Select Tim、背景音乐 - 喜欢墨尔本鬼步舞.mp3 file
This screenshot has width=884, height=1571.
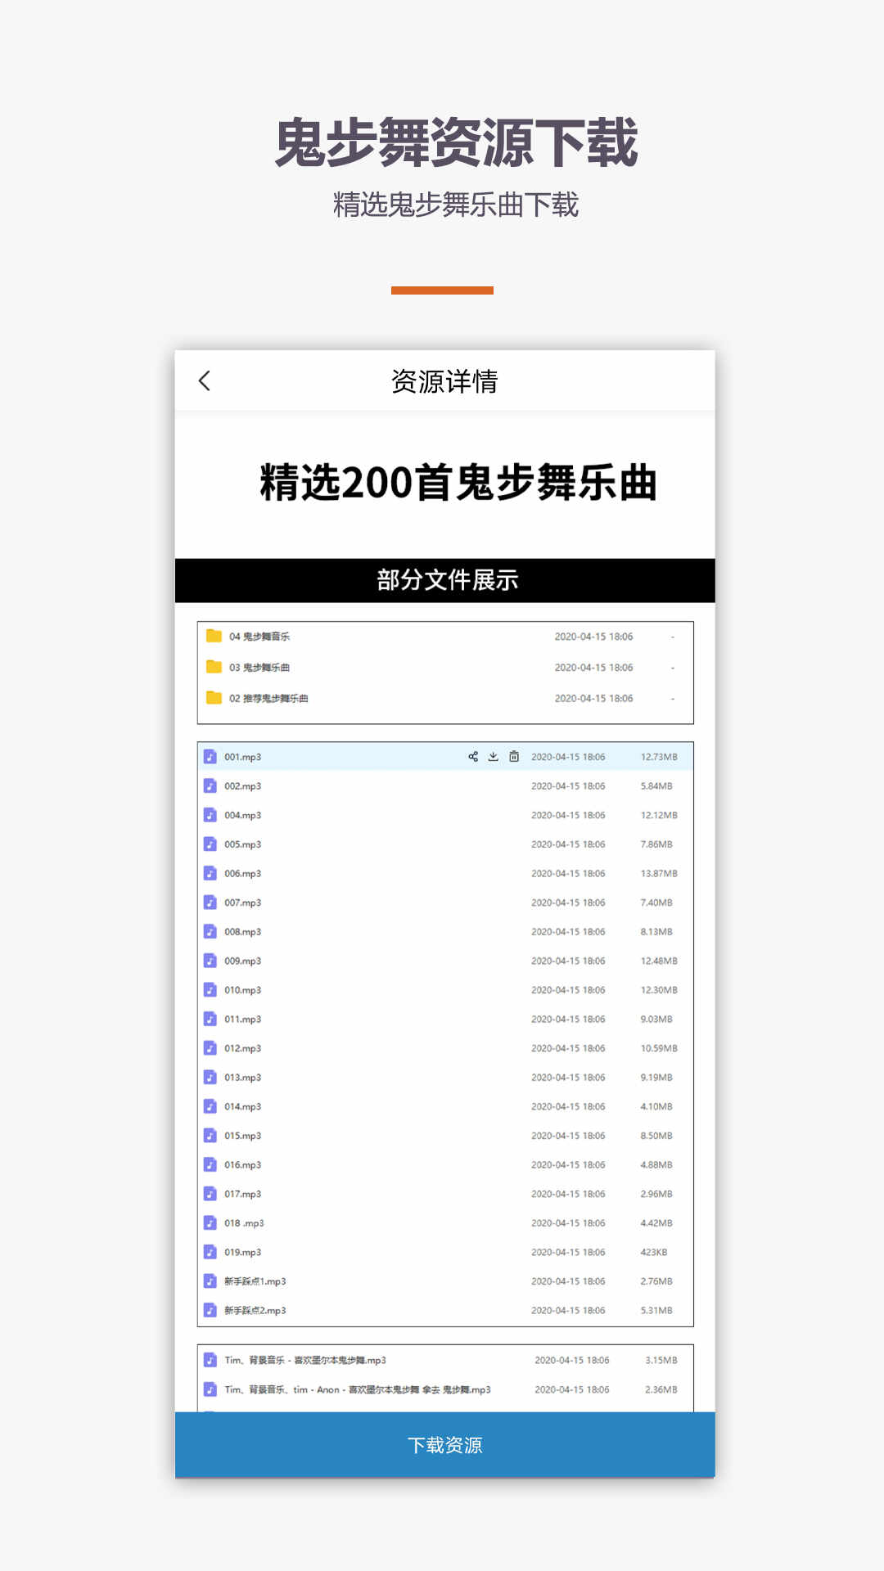pos(305,1361)
